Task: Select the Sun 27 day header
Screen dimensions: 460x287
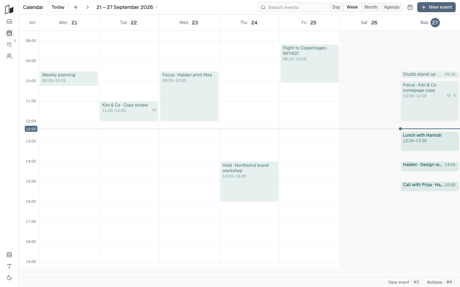Action: click(x=430, y=23)
